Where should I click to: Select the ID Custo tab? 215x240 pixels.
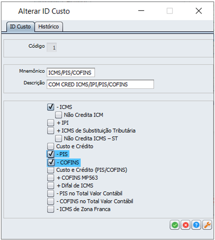pos(20,27)
